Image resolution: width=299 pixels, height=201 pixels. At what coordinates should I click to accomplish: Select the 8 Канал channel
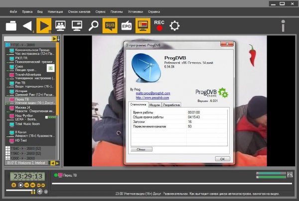(30, 134)
